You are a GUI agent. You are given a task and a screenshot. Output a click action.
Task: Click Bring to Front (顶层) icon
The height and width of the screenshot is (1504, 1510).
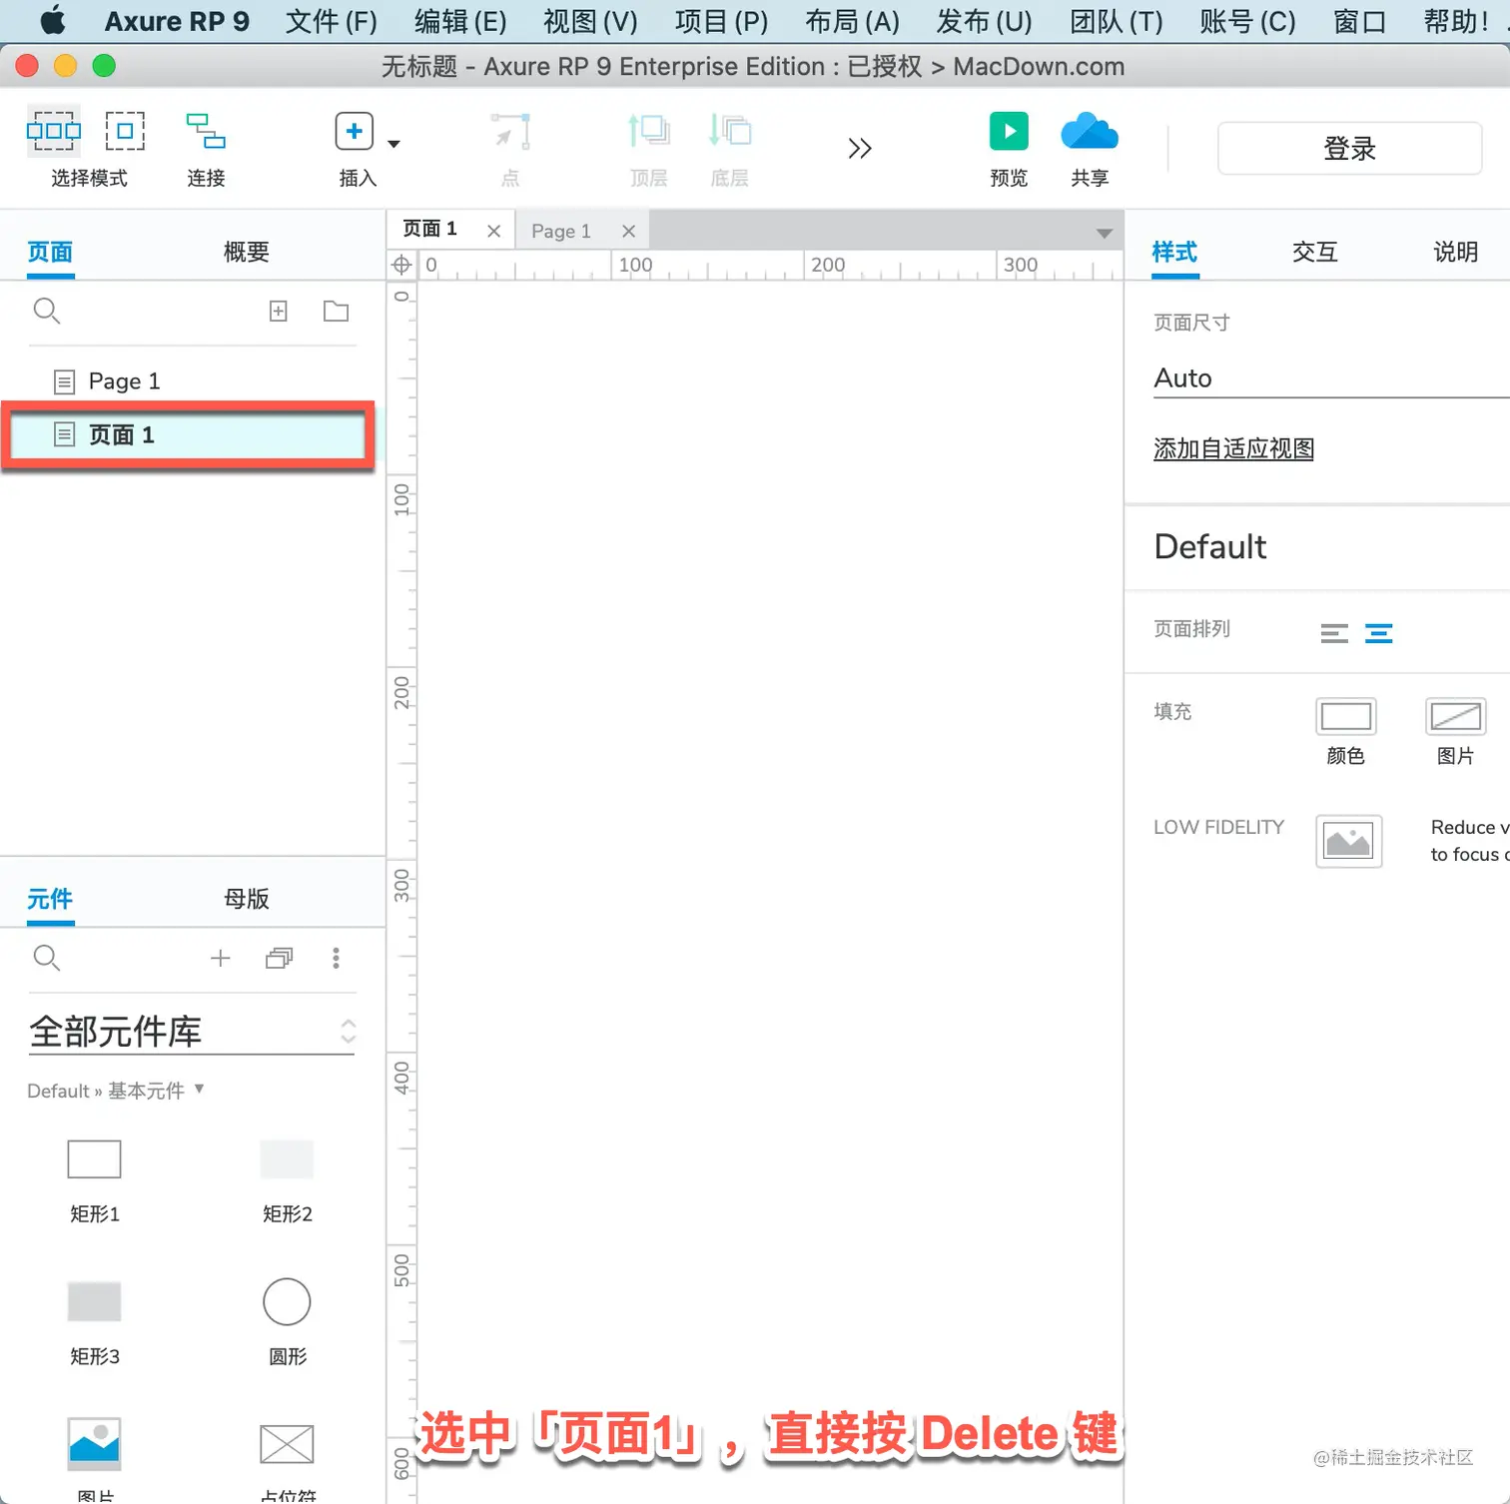pyautogui.click(x=648, y=131)
